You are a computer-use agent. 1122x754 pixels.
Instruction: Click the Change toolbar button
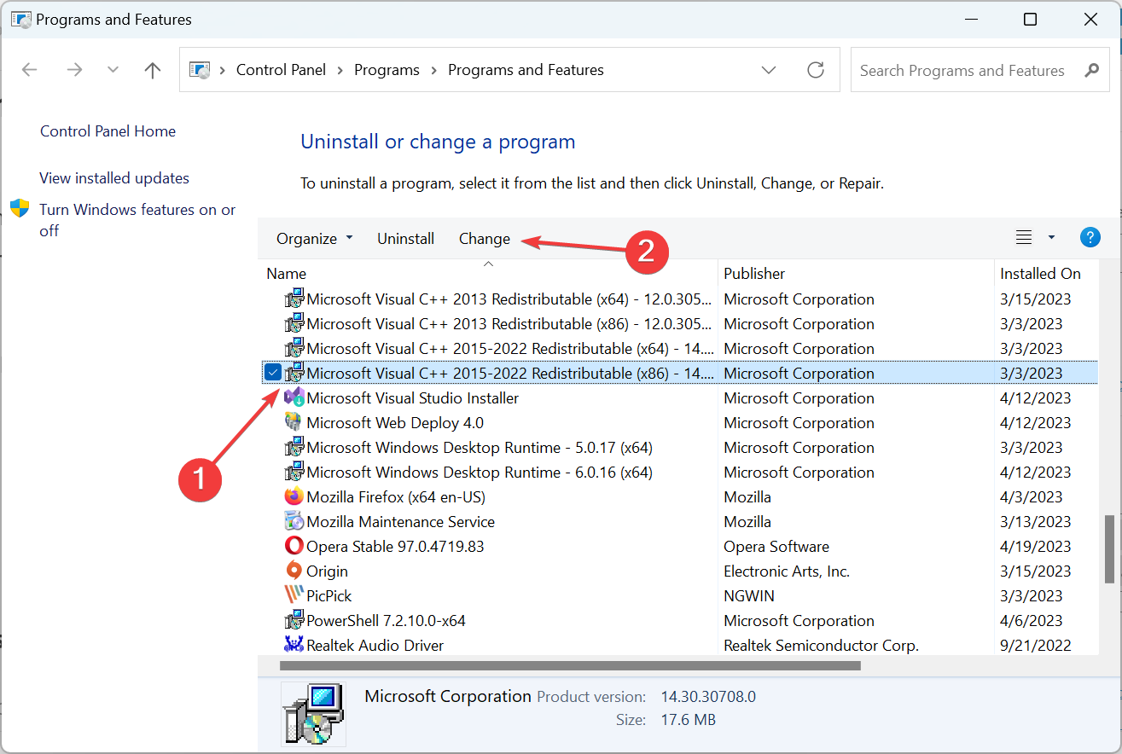point(485,239)
